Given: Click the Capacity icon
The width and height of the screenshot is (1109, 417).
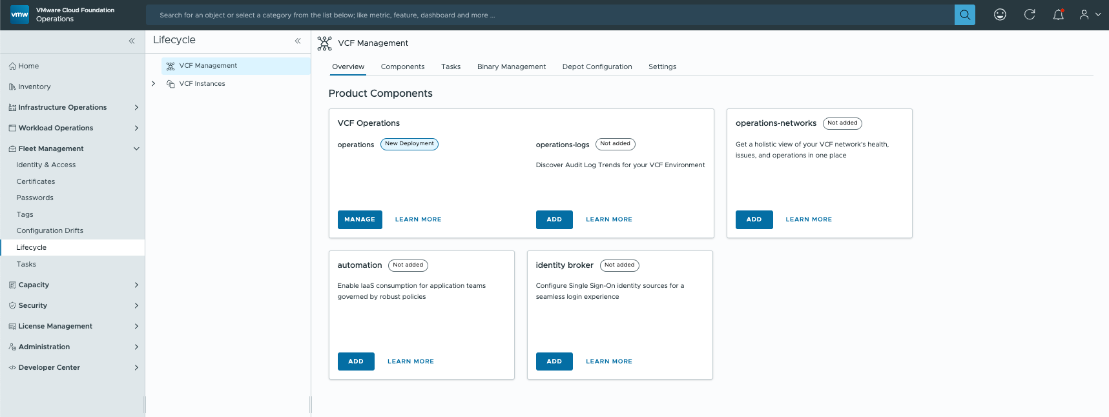Looking at the screenshot, I should click(x=12, y=285).
